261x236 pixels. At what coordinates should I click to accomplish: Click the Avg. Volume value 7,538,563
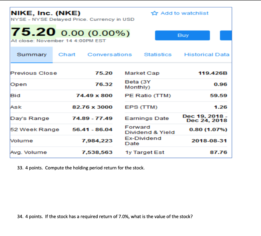[x=97, y=152]
